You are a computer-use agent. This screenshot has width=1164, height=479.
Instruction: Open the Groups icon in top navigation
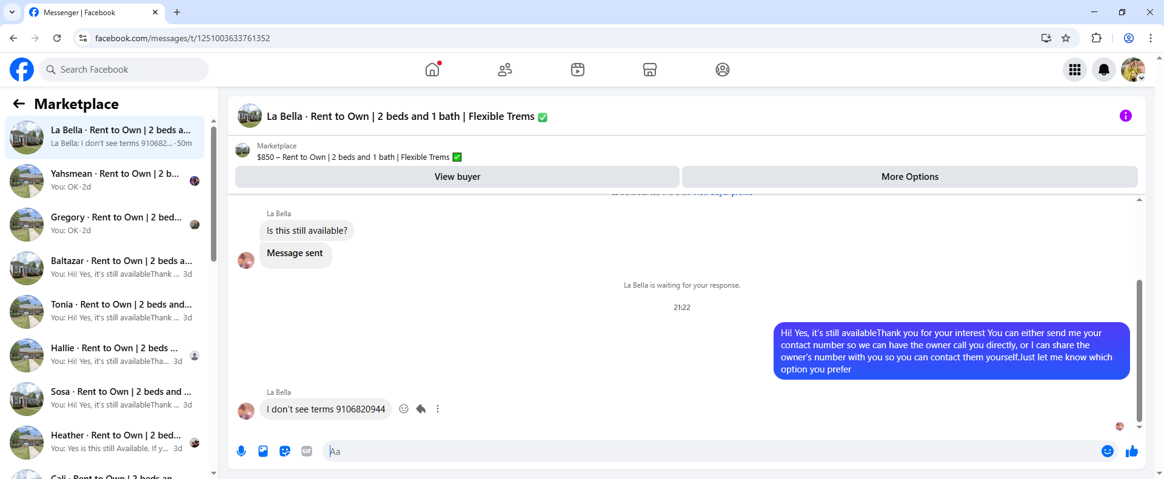[x=723, y=70]
